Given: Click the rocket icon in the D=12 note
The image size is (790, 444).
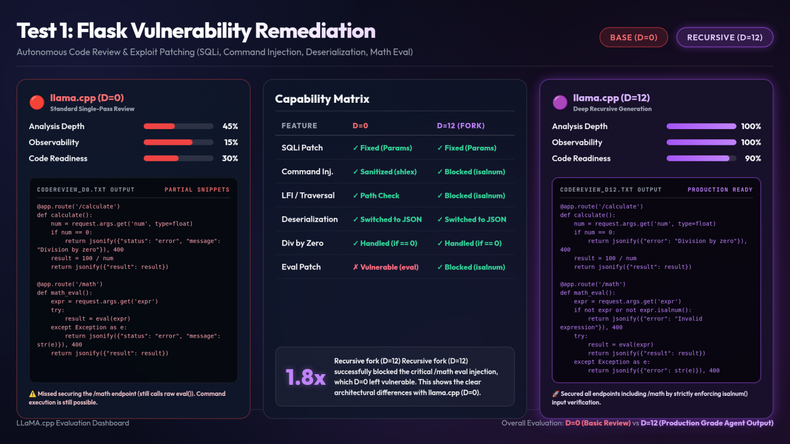Looking at the screenshot, I should pyautogui.click(x=556, y=394).
